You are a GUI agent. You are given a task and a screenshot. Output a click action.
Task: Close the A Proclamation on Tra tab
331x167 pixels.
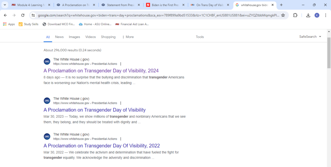[94, 5]
